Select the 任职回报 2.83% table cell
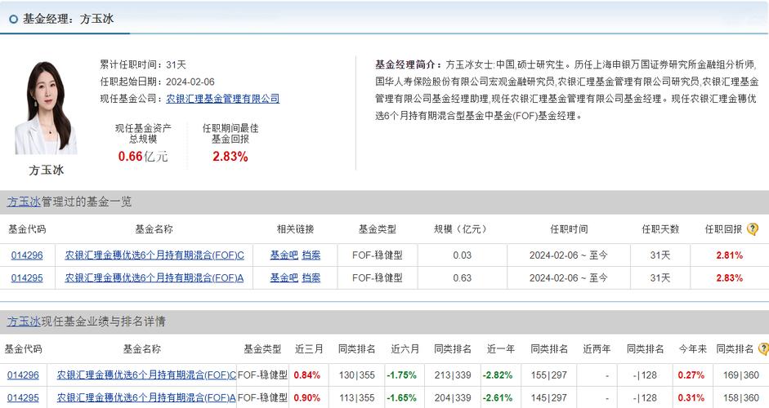Image resolution: width=769 pixels, height=408 pixels. pyautogui.click(x=729, y=277)
